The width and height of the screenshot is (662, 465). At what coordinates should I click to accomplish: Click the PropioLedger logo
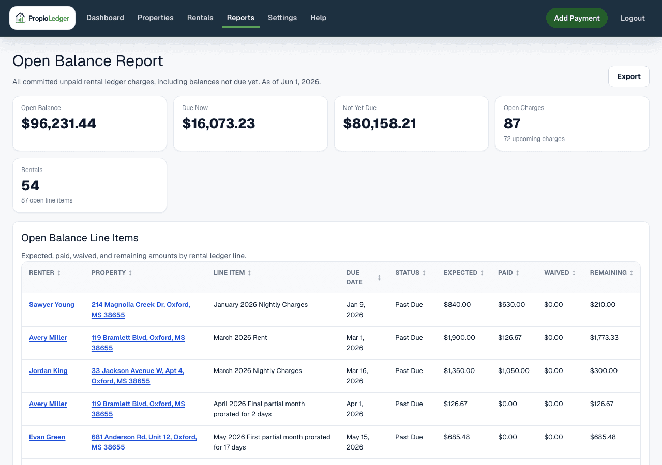(42, 18)
